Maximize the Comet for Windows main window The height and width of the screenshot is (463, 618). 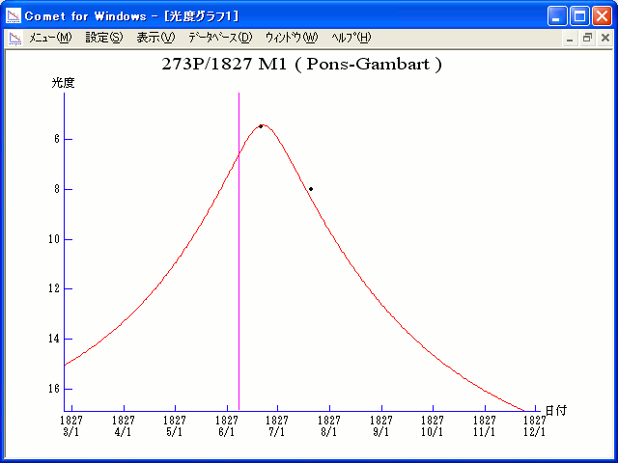click(579, 15)
